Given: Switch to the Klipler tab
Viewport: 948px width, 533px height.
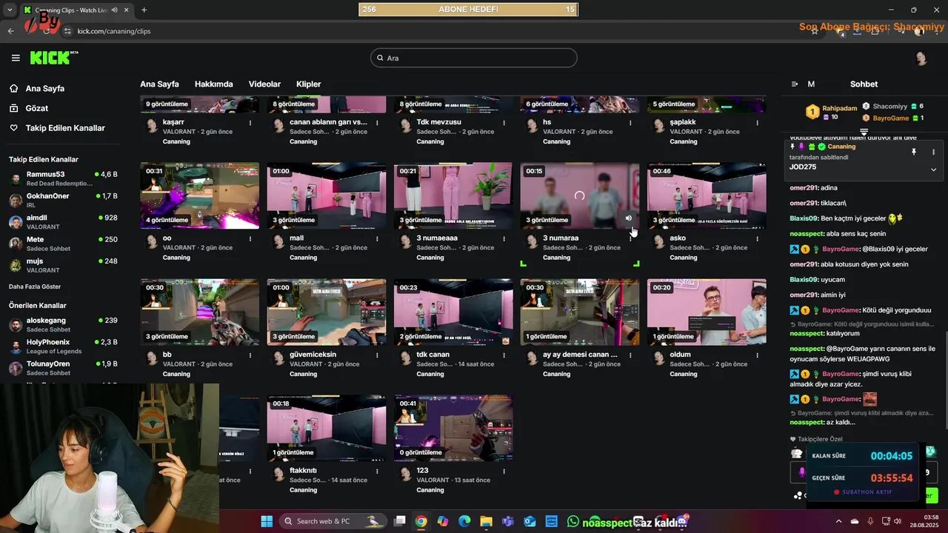Looking at the screenshot, I should point(309,84).
